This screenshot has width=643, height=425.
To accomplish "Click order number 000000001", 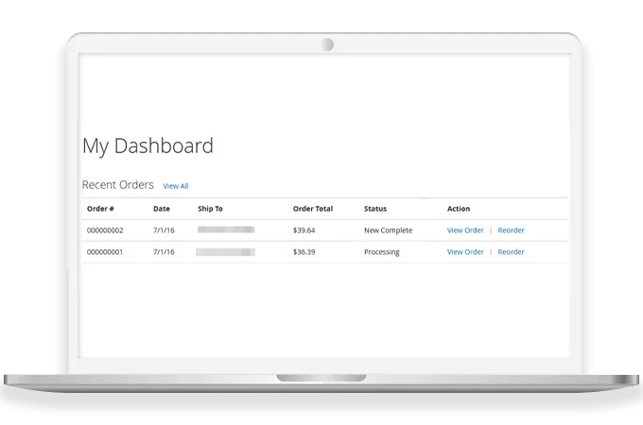I will coord(105,252).
